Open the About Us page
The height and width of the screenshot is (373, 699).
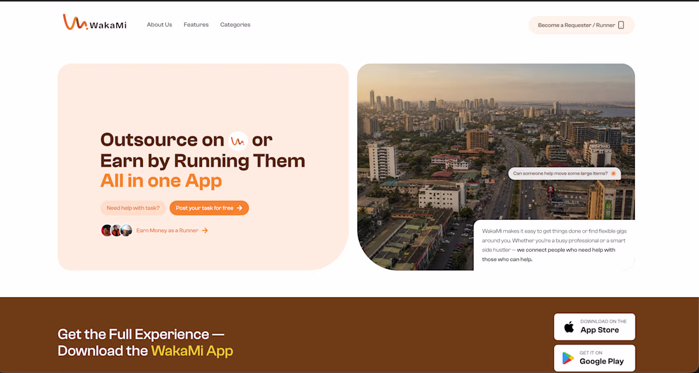[x=159, y=25]
